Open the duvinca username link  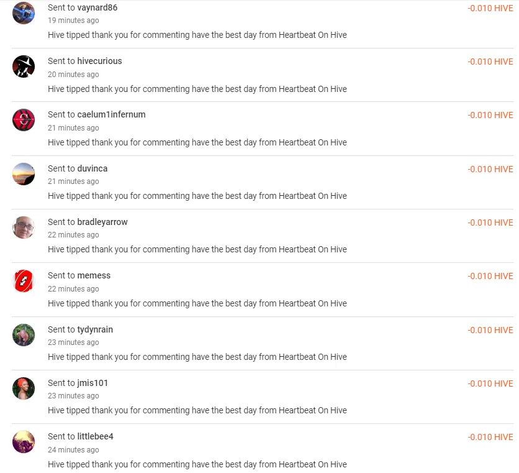[x=93, y=168]
